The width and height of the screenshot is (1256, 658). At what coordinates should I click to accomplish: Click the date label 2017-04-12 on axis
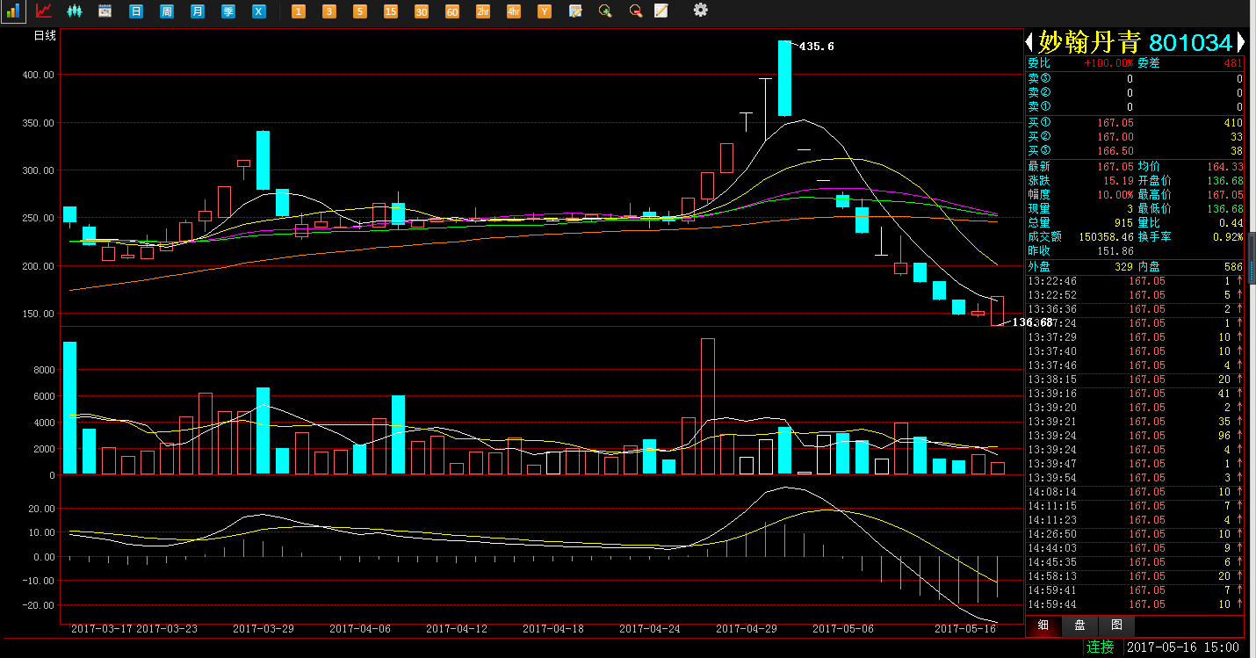coord(457,629)
